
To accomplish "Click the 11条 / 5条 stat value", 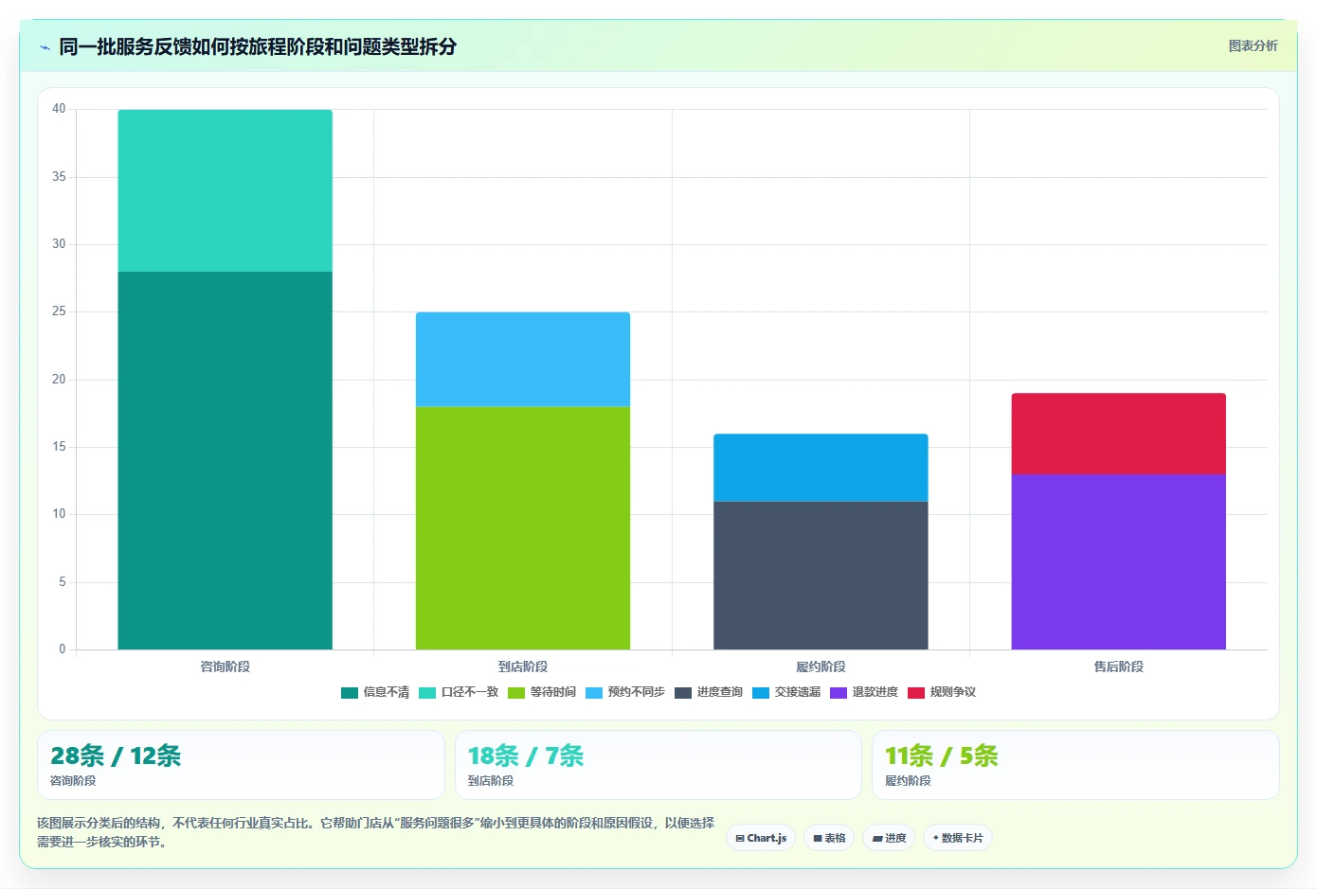I will 942,756.
